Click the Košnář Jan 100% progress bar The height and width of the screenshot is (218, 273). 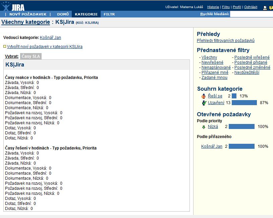pyautogui.click(x=242, y=146)
